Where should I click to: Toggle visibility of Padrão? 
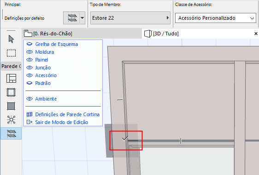tap(29, 83)
